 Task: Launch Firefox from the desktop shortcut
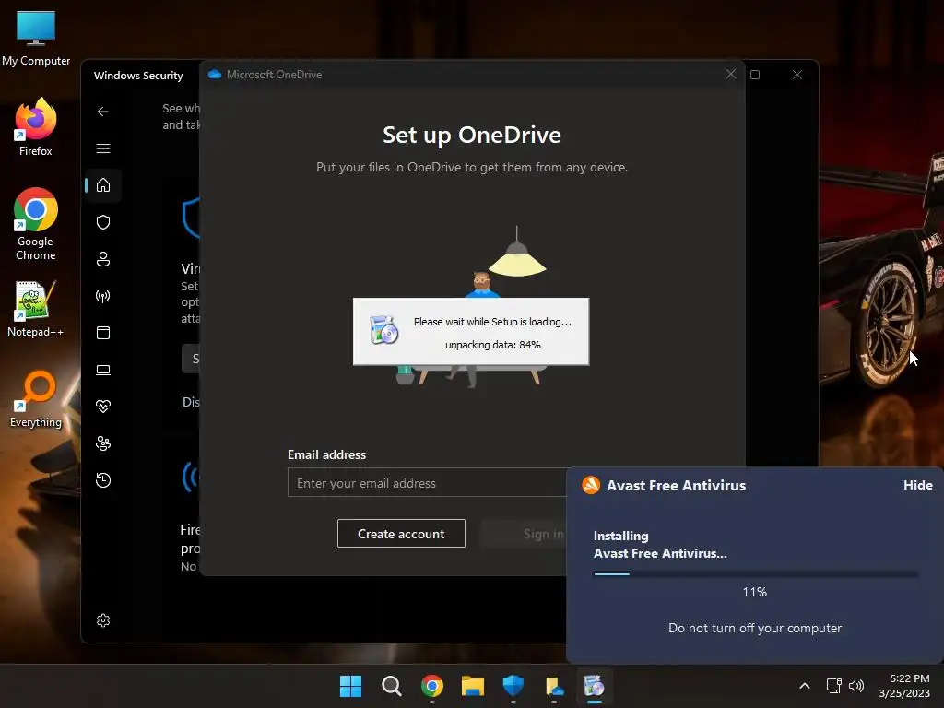click(x=36, y=127)
